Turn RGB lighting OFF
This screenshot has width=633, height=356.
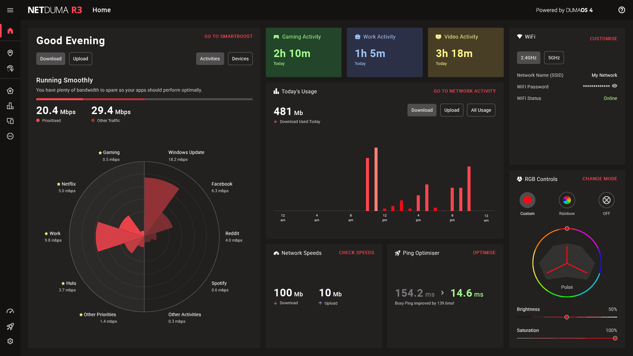[606, 200]
